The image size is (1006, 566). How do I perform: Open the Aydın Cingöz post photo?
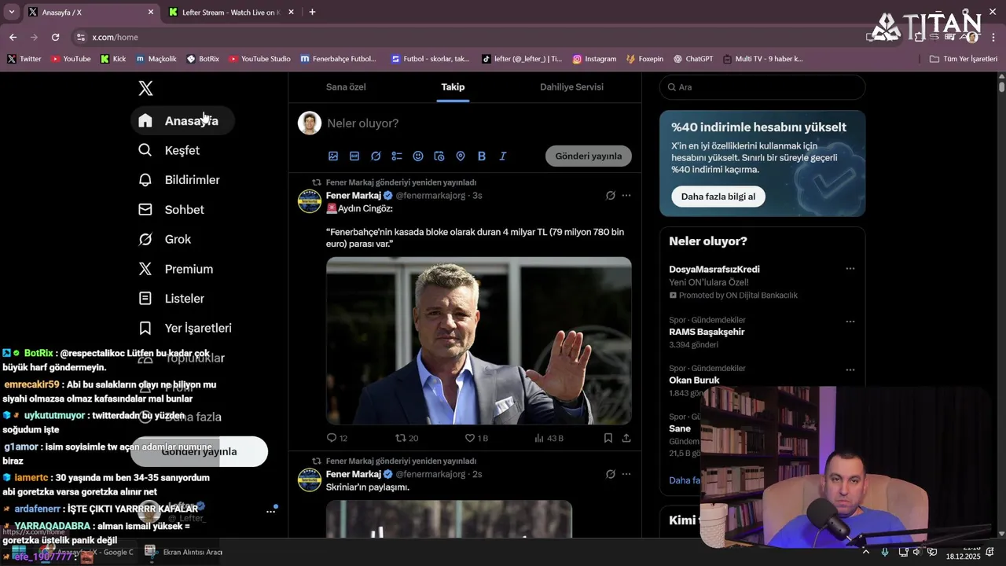pyautogui.click(x=479, y=340)
